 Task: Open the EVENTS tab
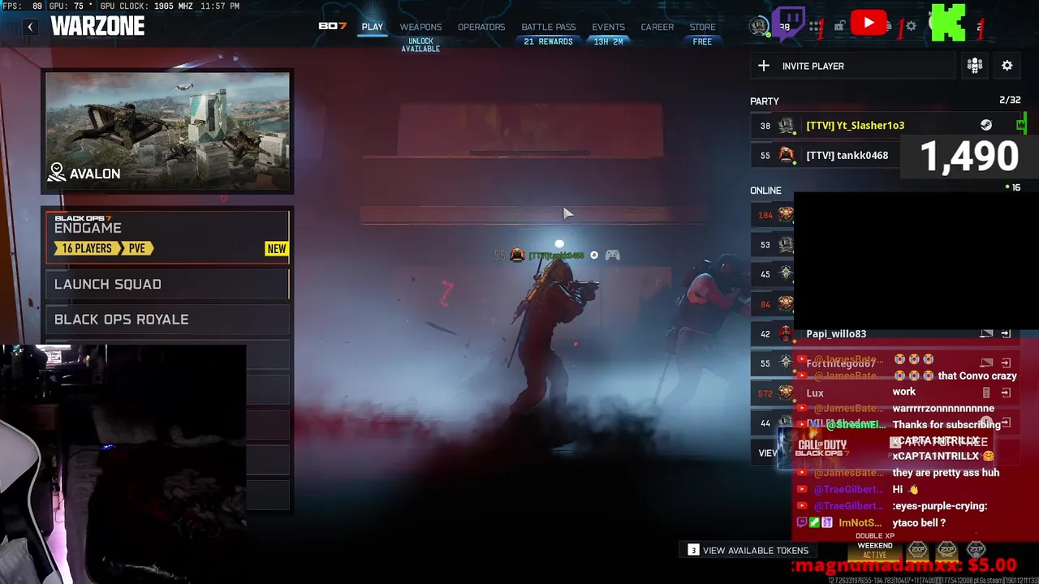(608, 27)
